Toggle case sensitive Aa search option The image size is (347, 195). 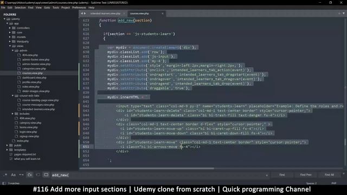click(13, 175)
